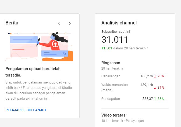Click the Pendapatan metric label
The height and width of the screenshot is (127, 181).
click(111, 99)
